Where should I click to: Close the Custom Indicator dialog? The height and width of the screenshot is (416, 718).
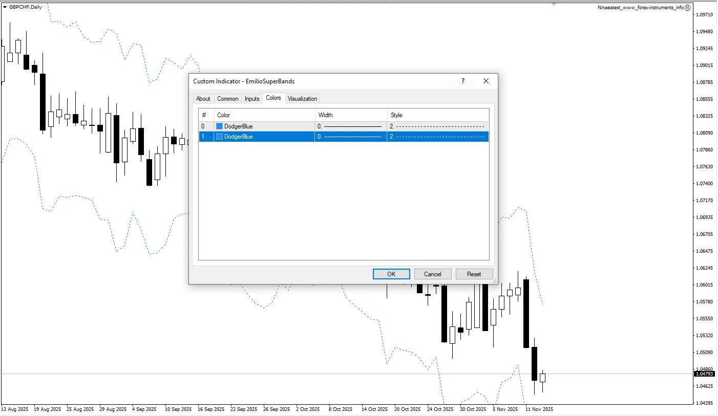[x=486, y=81]
